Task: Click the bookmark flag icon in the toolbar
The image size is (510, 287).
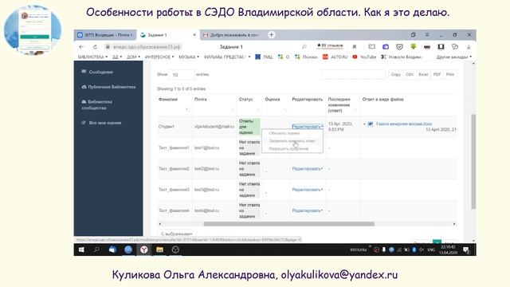Action: click(x=355, y=47)
